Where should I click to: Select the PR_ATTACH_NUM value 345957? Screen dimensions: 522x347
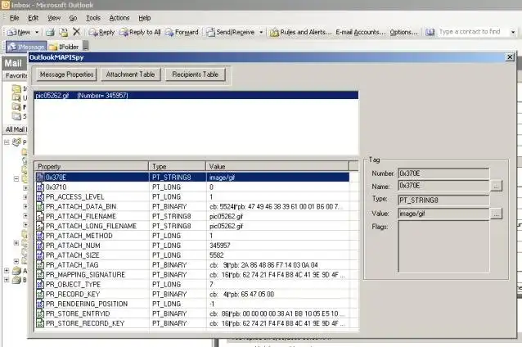click(220, 246)
